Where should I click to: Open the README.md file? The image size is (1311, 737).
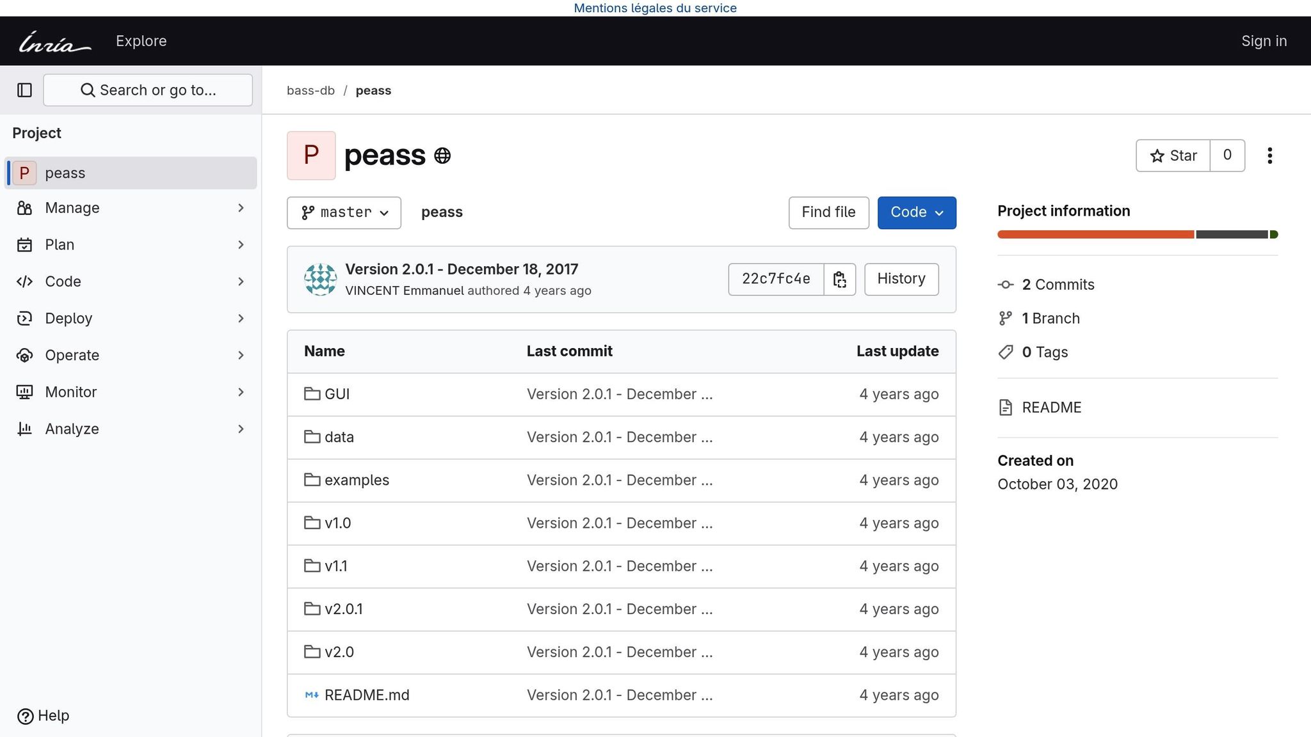pyautogui.click(x=367, y=695)
